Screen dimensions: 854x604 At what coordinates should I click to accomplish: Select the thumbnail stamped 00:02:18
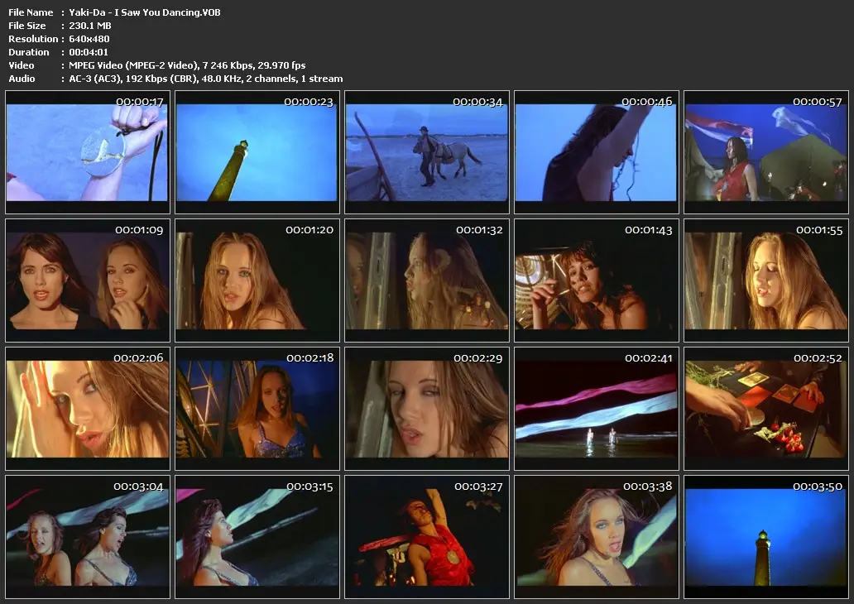257,409
